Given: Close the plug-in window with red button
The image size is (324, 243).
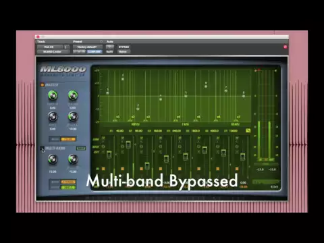Looking at the screenshot, I should coord(38,36).
